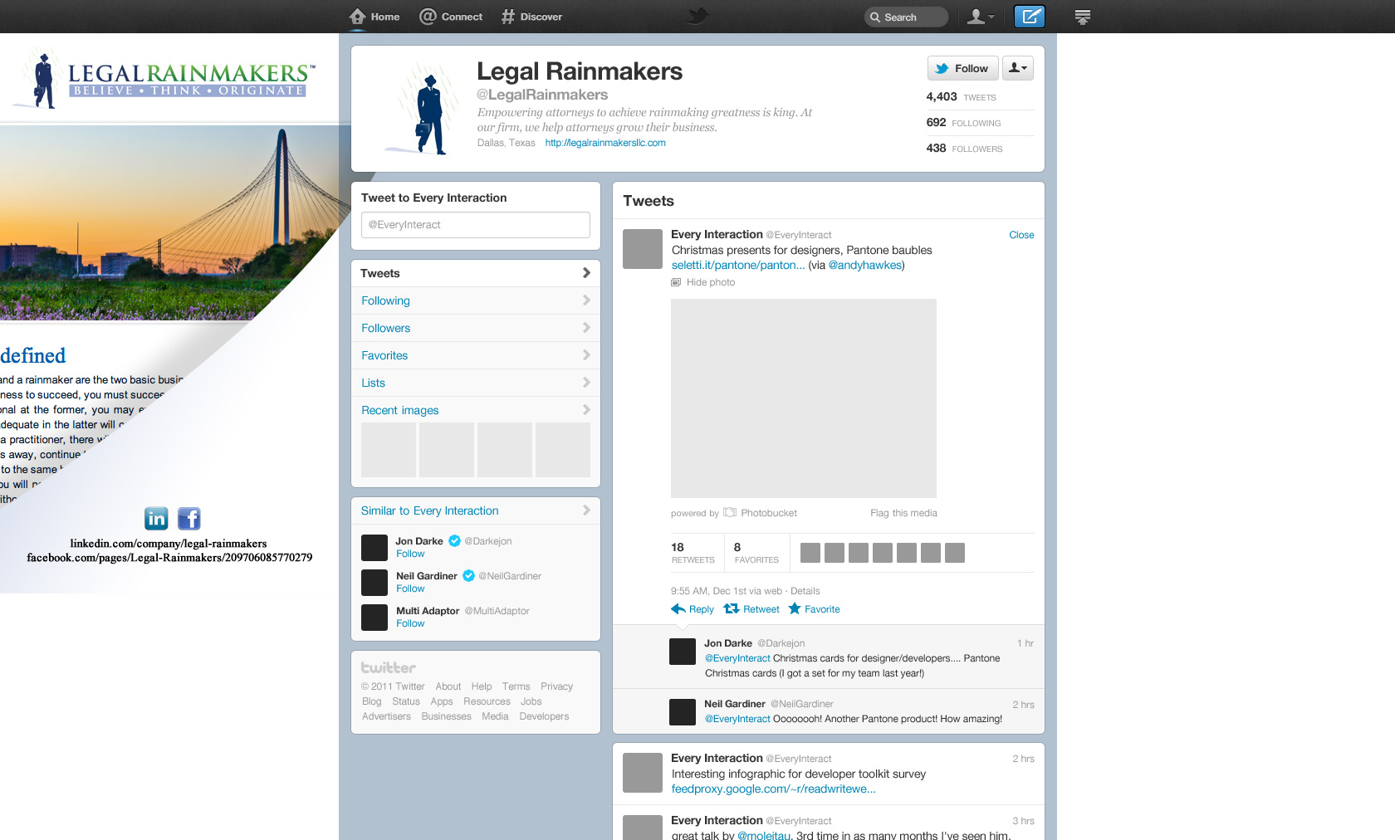Viewport: 1395px width, 840px height.
Task: Click the compose new tweet icon
Action: tap(1030, 17)
